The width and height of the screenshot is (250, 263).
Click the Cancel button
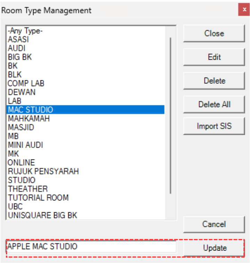point(214,224)
